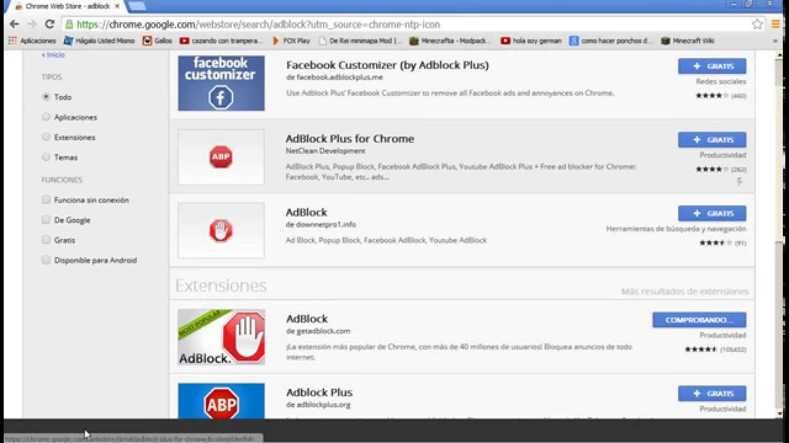Viewport: 789px width, 443px height.
Task: Open the Minecraftia Modpack bookmark
Action: tap(451, 41)
